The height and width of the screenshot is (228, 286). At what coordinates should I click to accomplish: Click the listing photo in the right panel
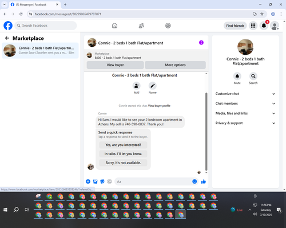tap(245, 47)
